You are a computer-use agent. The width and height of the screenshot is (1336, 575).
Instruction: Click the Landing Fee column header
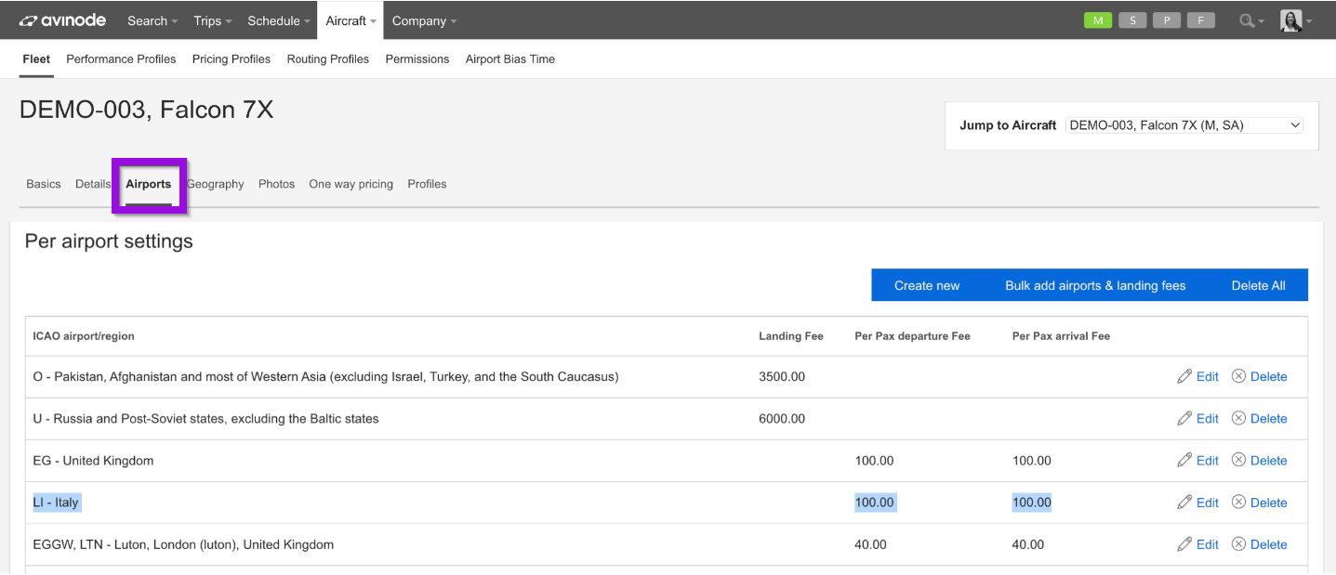coord(791,336)
